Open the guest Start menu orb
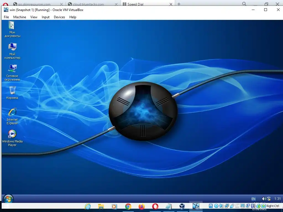This screenshot has height=212, width=283. [8, 199]
